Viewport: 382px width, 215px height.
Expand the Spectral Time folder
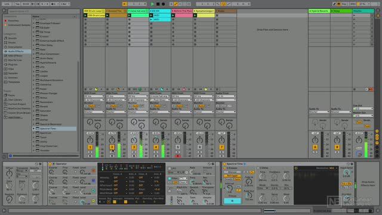[34, 129]
